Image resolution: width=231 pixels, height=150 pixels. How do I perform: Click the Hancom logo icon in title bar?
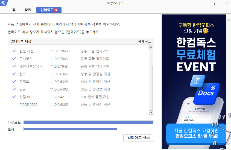coord(4,3)
